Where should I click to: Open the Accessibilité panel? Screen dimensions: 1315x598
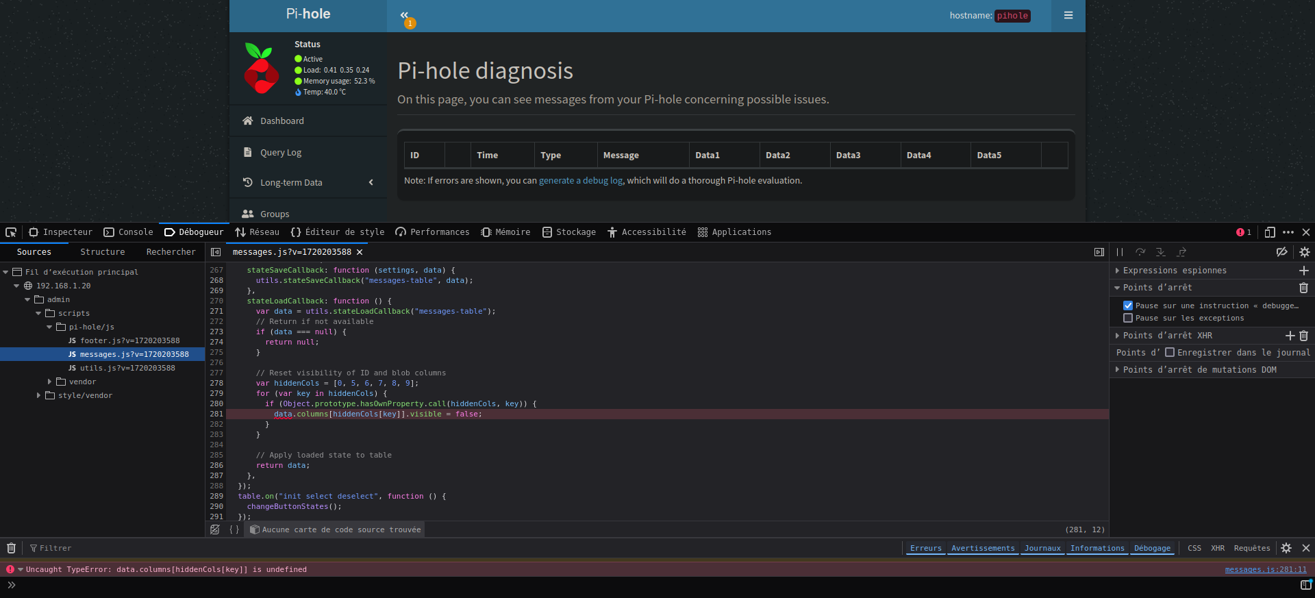[x=647, y=232]
